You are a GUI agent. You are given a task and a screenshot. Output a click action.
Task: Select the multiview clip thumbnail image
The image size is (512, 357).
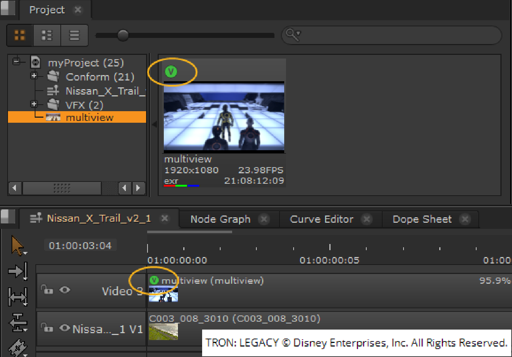[224, 117]
